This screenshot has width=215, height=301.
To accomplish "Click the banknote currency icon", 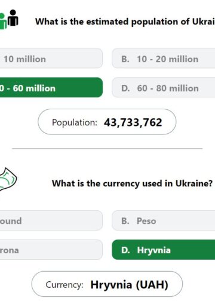I will point(8,180).
